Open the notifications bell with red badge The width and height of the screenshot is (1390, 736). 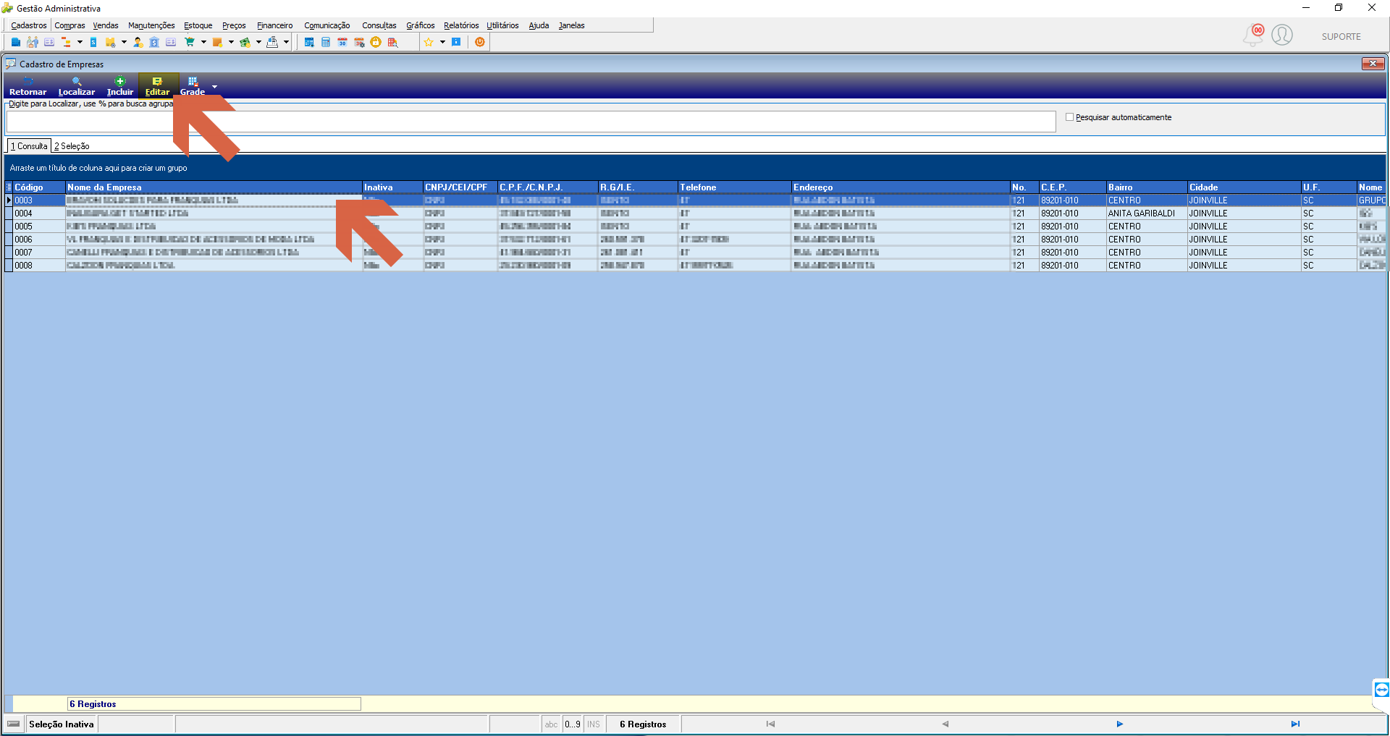coord(1253,35)
